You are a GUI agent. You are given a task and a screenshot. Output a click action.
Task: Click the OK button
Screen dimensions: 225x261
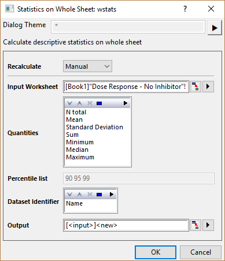(156, 252)
